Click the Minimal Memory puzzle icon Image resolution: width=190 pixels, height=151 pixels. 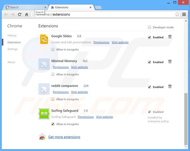44,64
